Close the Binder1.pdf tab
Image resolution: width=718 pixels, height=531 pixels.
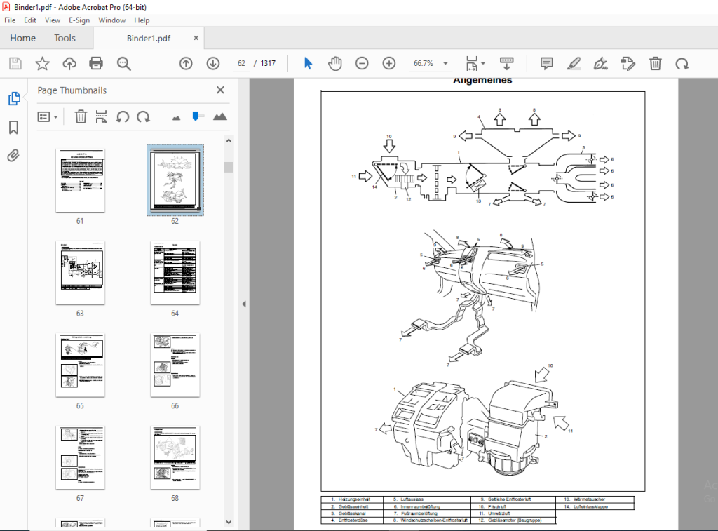tap(196, 38)
